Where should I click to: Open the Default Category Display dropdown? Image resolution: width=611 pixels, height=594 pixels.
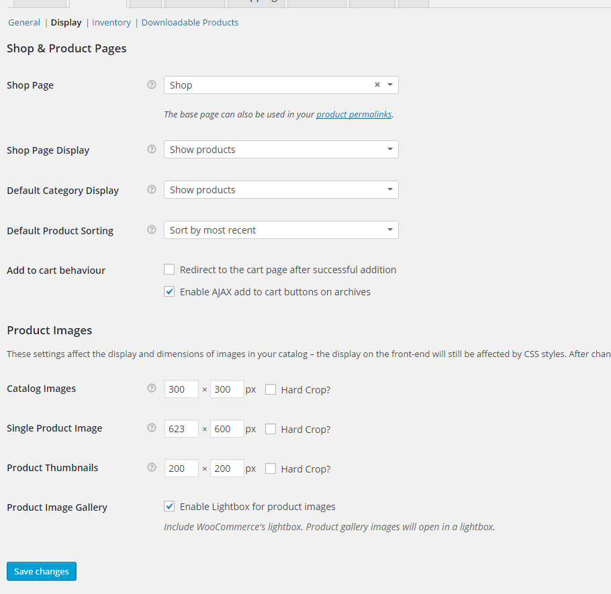[x=281, y=190]
